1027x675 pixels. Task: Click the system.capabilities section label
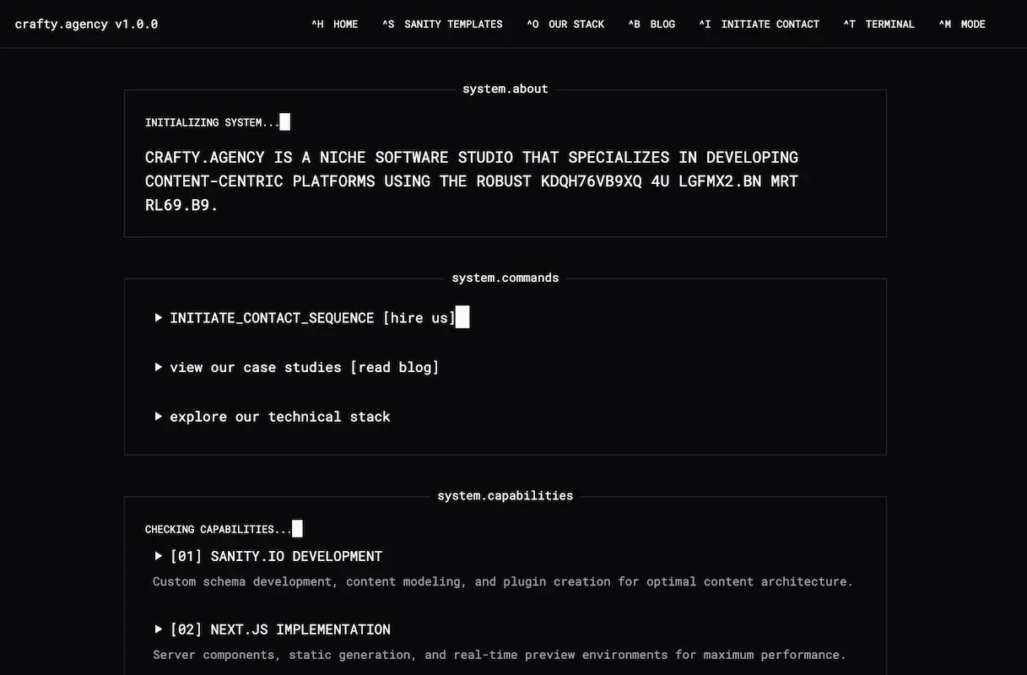tap(505, 495)
